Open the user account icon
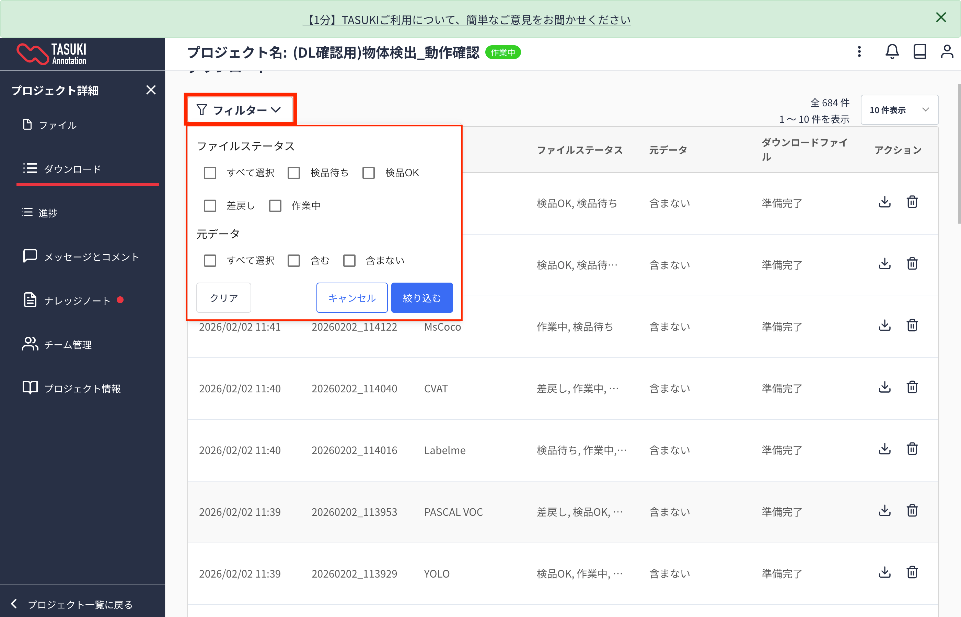This screenshot has height=617, width=961. [947, 52]
